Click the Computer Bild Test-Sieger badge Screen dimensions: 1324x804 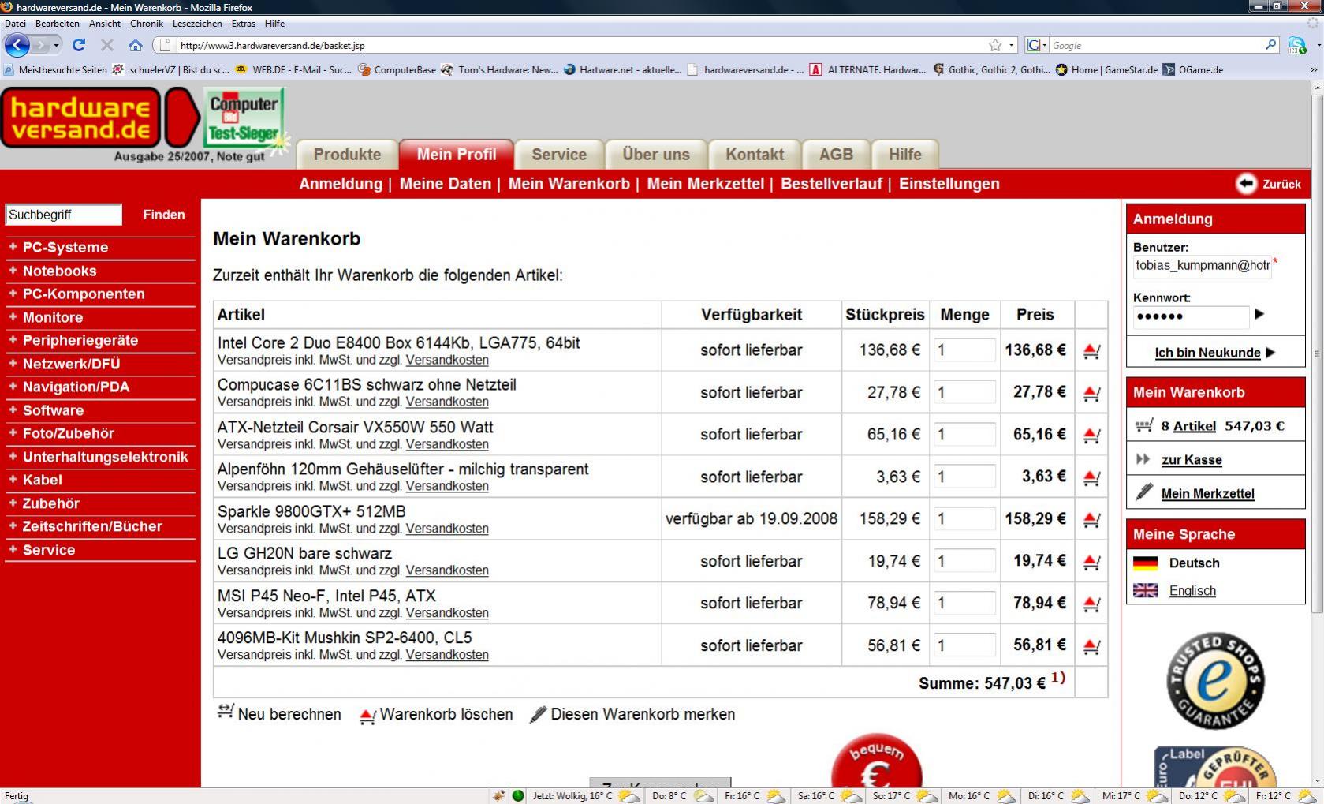(x=244, y=118)
